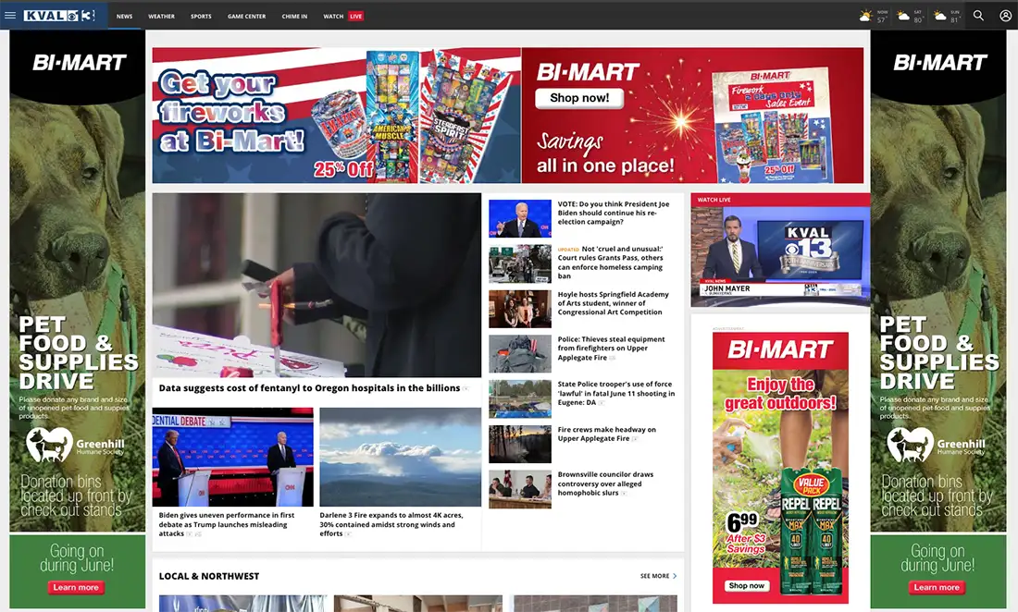Open Biden uneven debate performance article
This screenshot has width=1018, height=612.
pos(226,524)
